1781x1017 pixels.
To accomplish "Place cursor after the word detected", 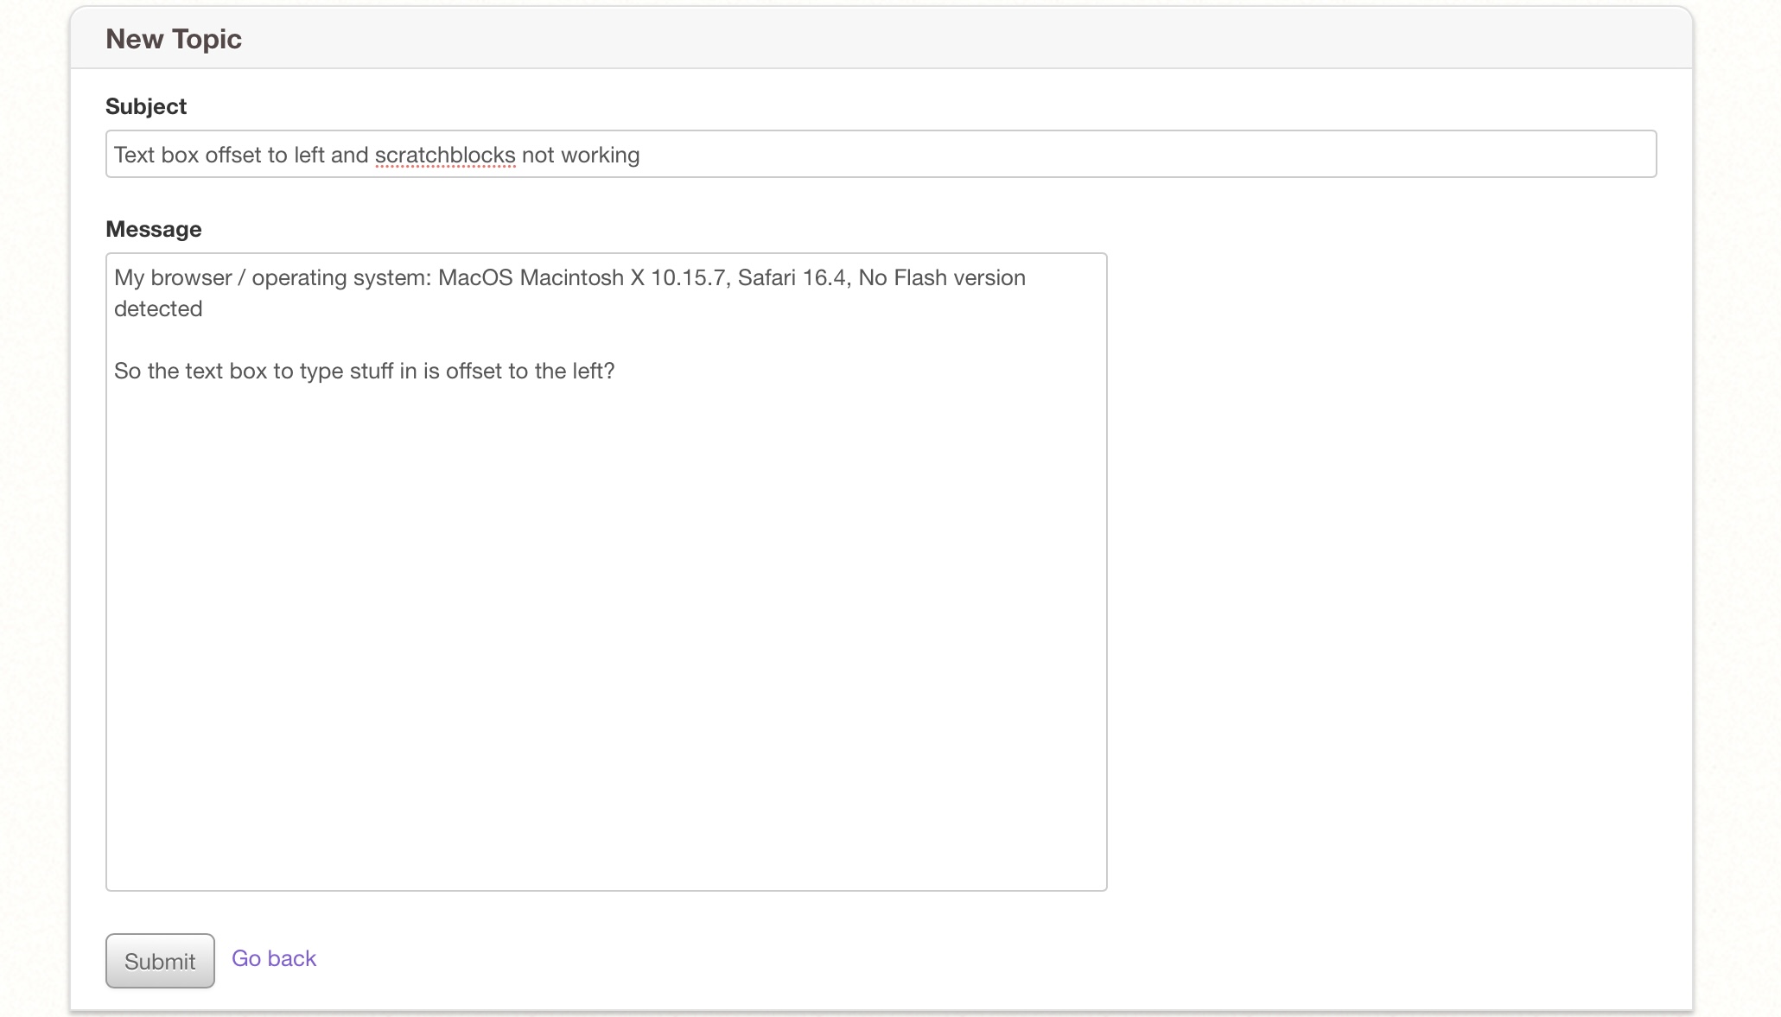I will [x=204, y=308].
